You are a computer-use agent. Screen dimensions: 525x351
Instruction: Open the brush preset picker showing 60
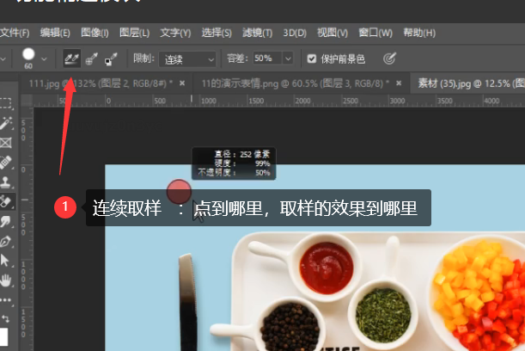pyautogui.click(x=28, y=58)
